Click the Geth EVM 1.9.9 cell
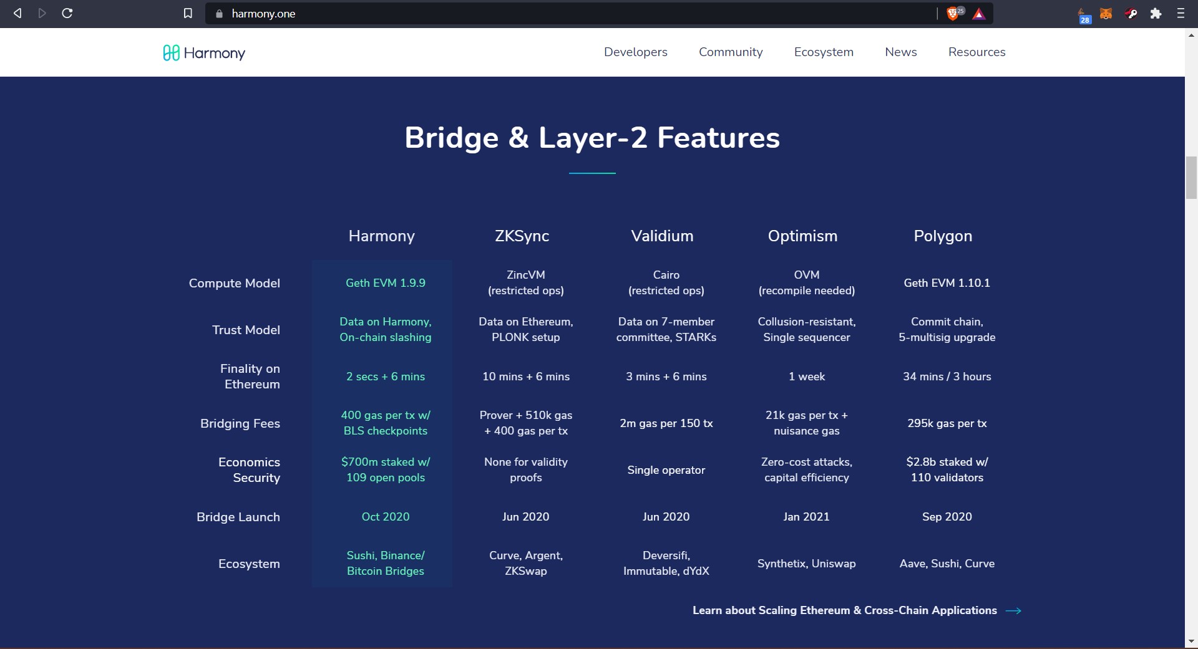This screenshot has height=649, width=1198. 386,283
